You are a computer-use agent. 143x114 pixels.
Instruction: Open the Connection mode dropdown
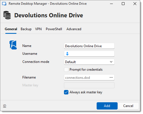coord(89,62)
